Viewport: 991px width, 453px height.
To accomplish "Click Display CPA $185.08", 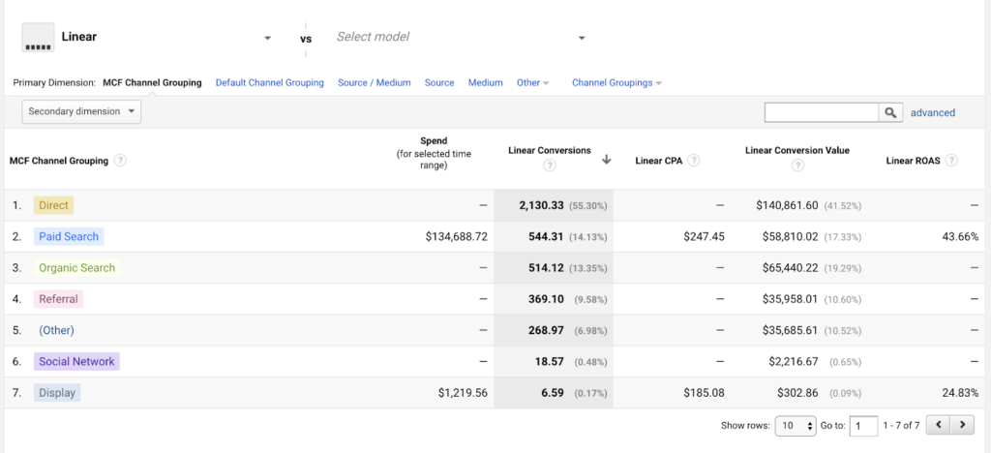I will coord(705,393).
